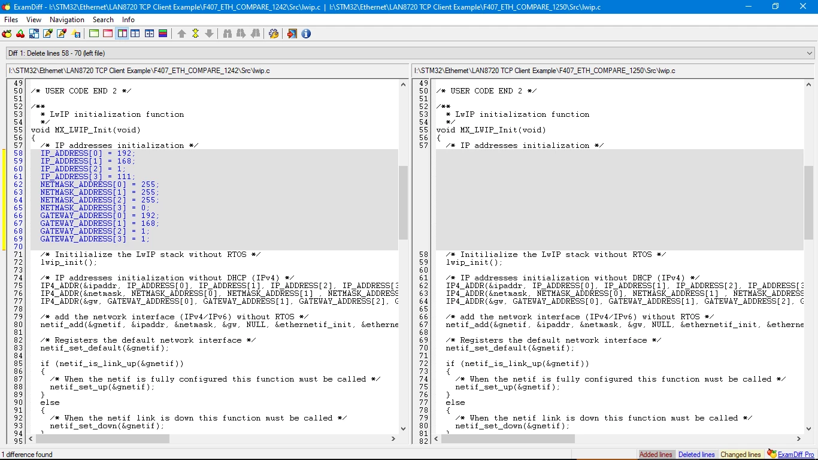The image size is (818, 460).
Task: Click the ExamDiff app icon in the title bar
Action: click(7, 7)
